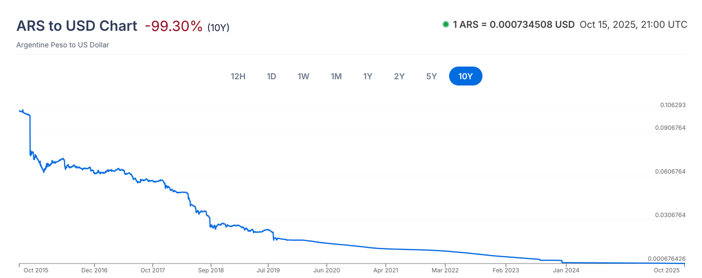Show the 5Y chart range
The height and width of the screenshot is (278, 702).
click(x=431, y=76)
